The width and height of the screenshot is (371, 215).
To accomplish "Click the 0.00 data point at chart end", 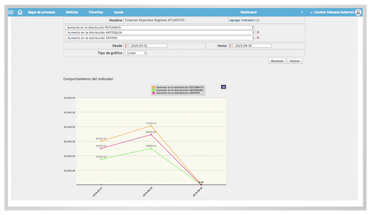I will (x=201, y=184).
